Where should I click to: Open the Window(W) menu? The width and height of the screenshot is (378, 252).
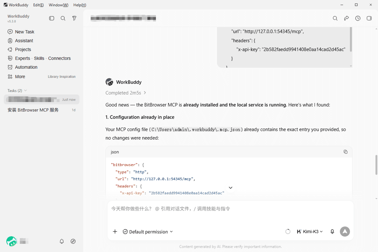(58, 5)
